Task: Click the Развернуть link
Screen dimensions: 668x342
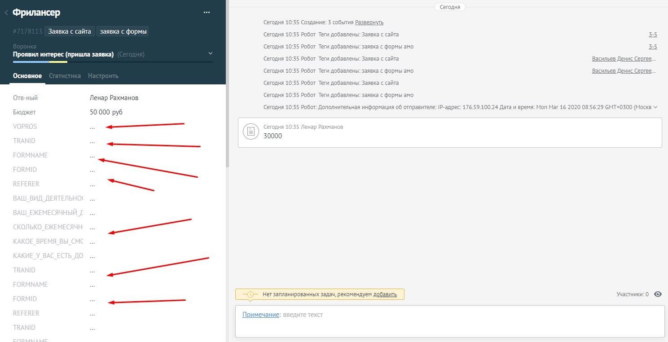Action: pos(369,22)
